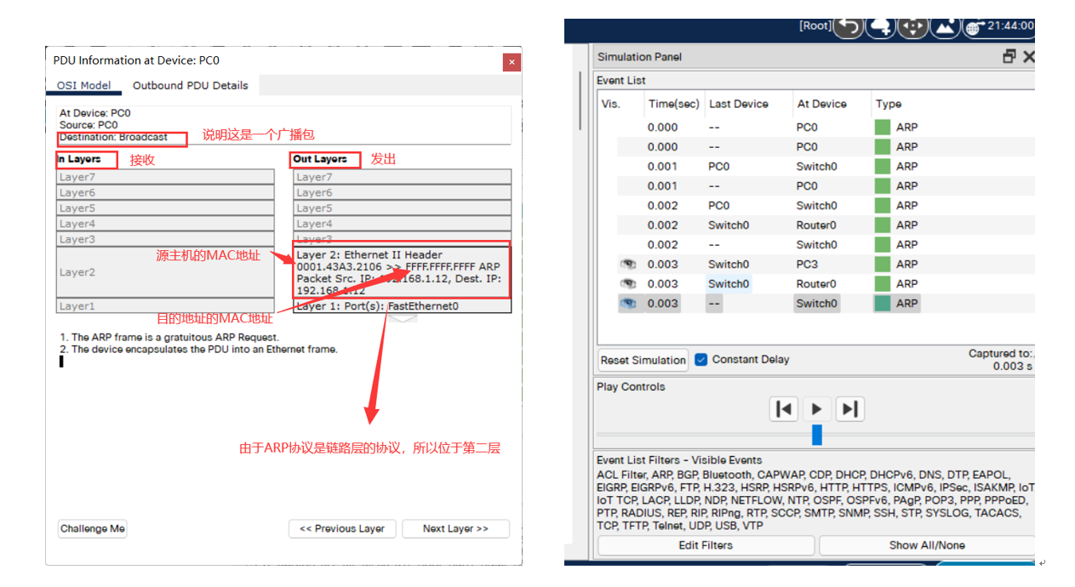
Task: Click the Captured to 0.003 s readout
Action: click(1001, 360)
